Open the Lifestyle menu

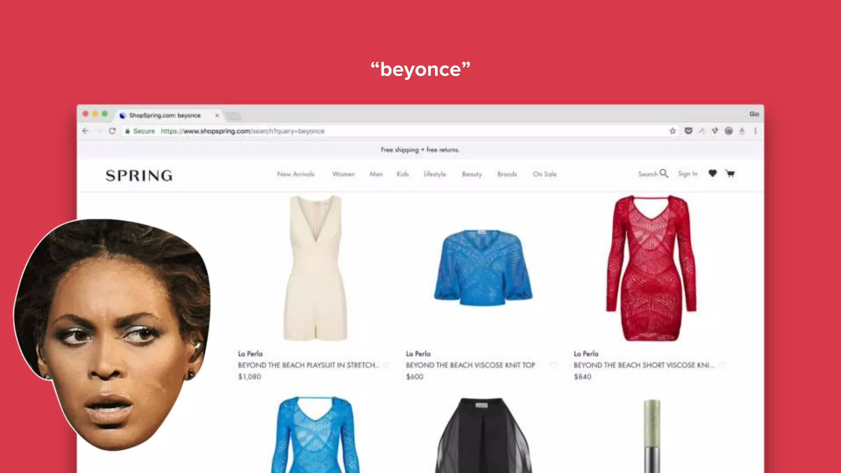435,174
